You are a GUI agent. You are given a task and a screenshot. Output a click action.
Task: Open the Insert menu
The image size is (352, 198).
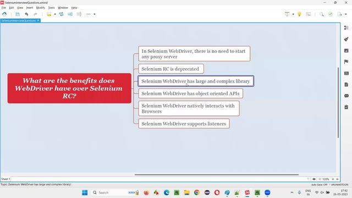pyautogui.click(x=30, y=8)
